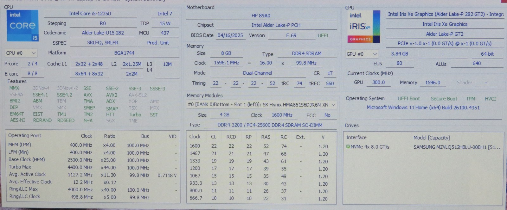Viewport: 507px width, 210px height.
Task: Select the E-core cache 8x64 + 8x32
Action: click(89, 74)
